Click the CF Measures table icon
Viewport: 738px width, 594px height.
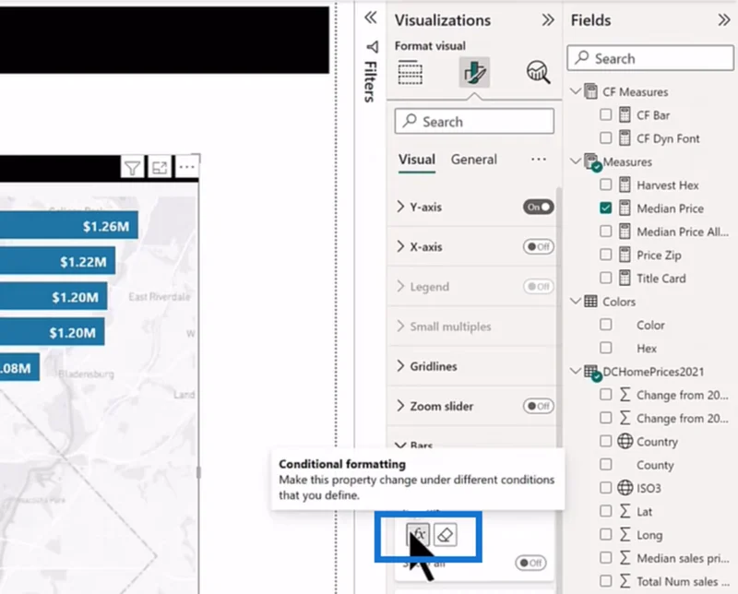coord(590,91)
